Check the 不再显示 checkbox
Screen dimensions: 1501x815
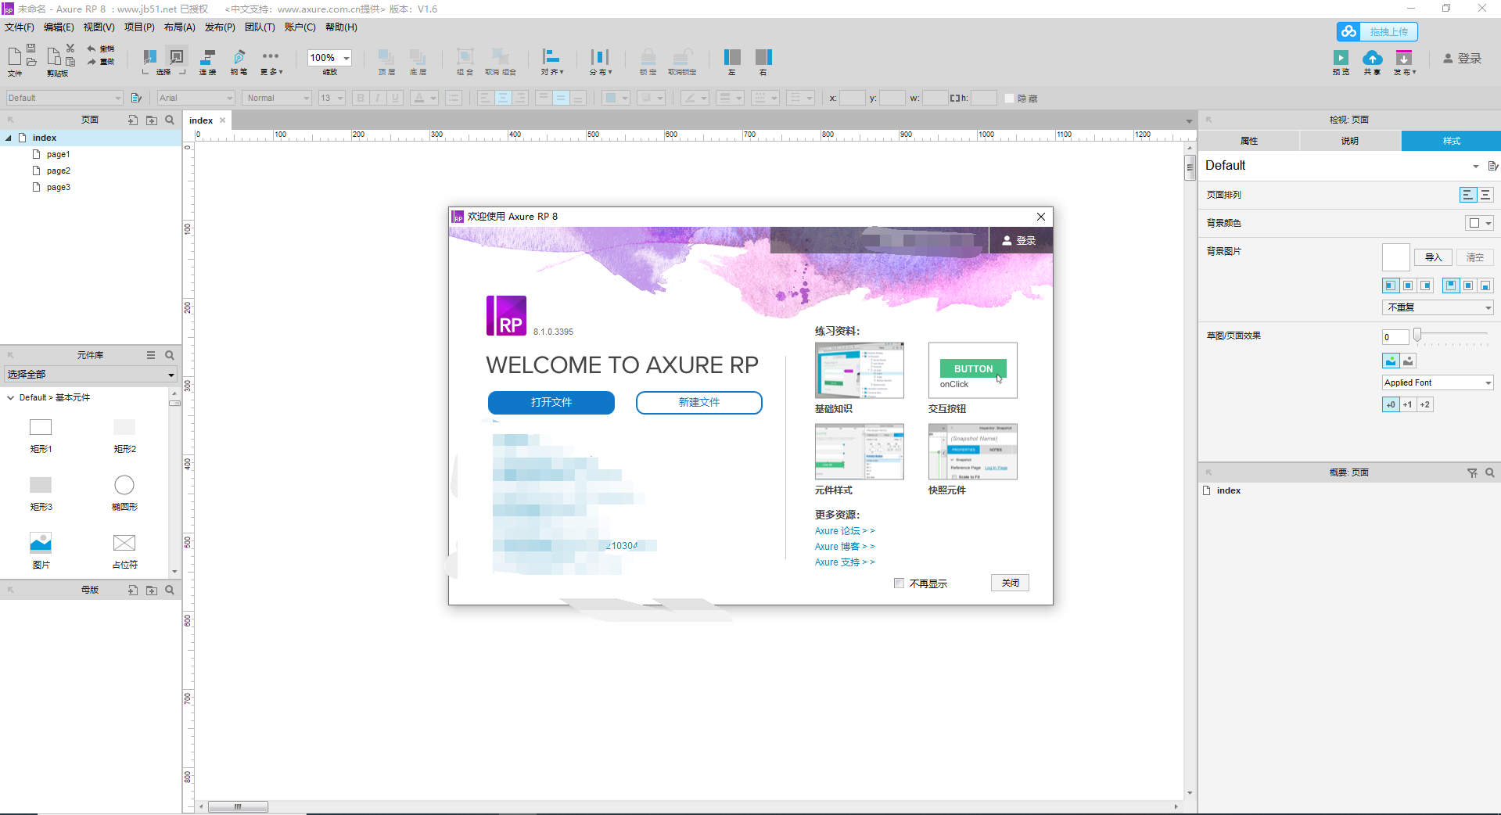coord(899,583)
